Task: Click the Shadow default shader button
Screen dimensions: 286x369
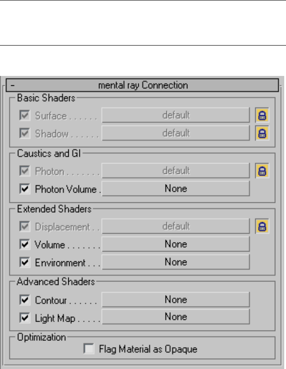Action: tap(175, 133)
